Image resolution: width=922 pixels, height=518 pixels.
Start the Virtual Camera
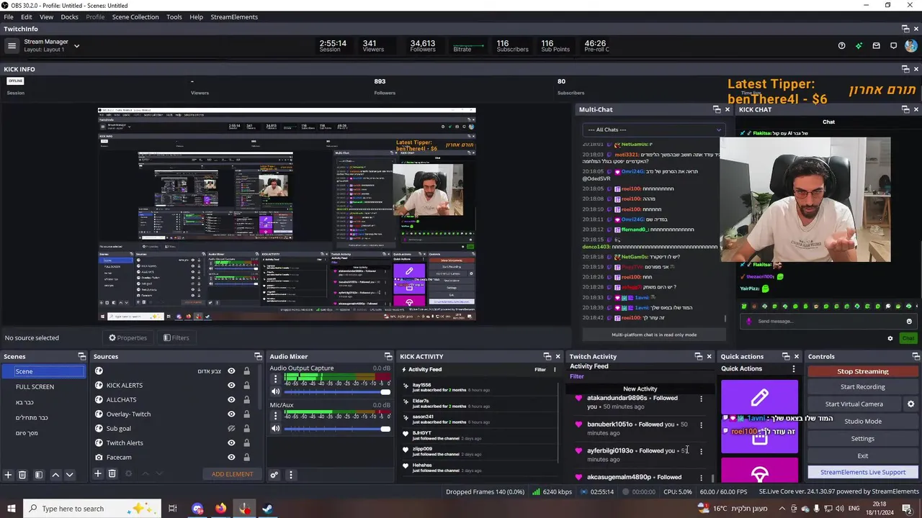click(854, 404)
